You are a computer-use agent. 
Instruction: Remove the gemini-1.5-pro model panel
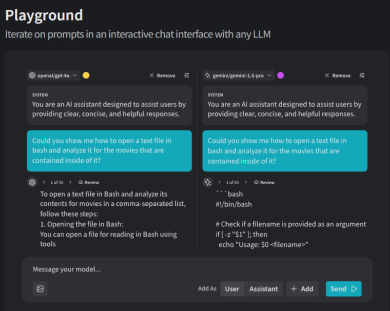338,75
